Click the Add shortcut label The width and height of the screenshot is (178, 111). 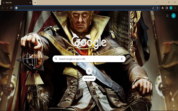point(89,78)
